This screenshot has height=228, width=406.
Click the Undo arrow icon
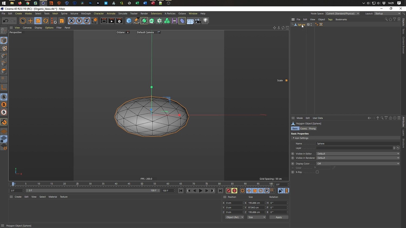click(5, 21)
